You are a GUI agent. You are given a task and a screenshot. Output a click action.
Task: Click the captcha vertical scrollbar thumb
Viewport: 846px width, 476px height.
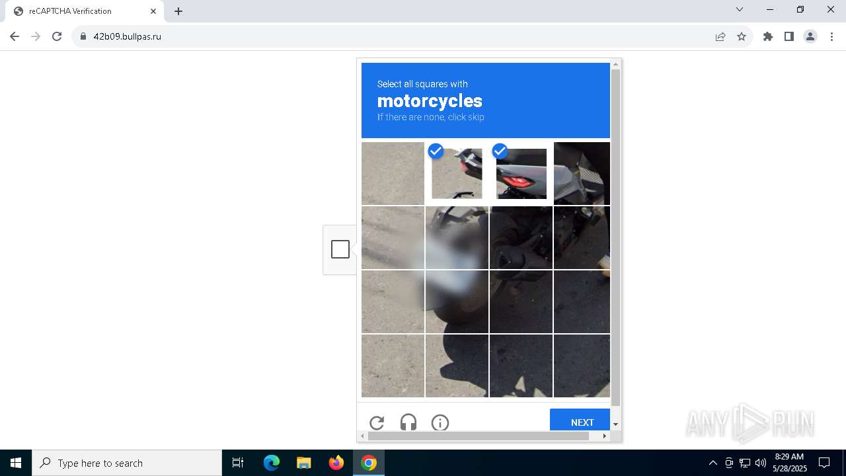616,237
